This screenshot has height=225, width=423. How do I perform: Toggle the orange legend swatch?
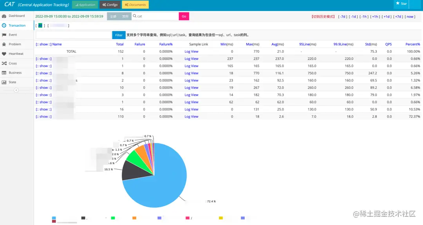point(134,218)
